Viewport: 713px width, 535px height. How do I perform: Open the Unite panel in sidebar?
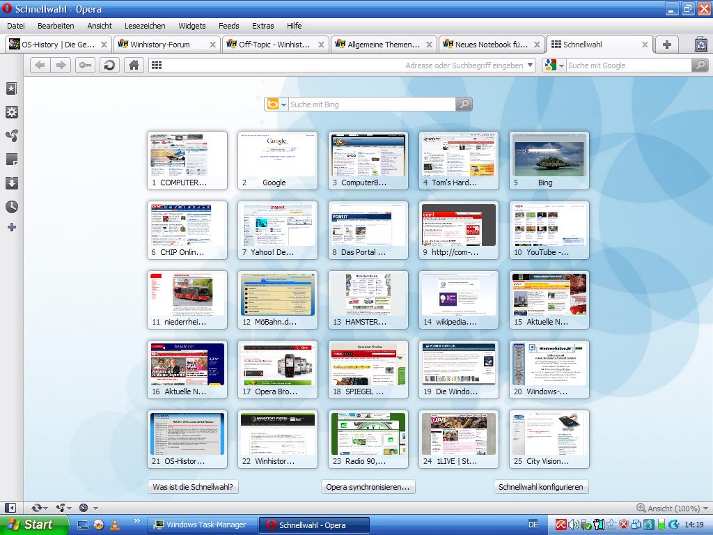(x=11, y=136)
